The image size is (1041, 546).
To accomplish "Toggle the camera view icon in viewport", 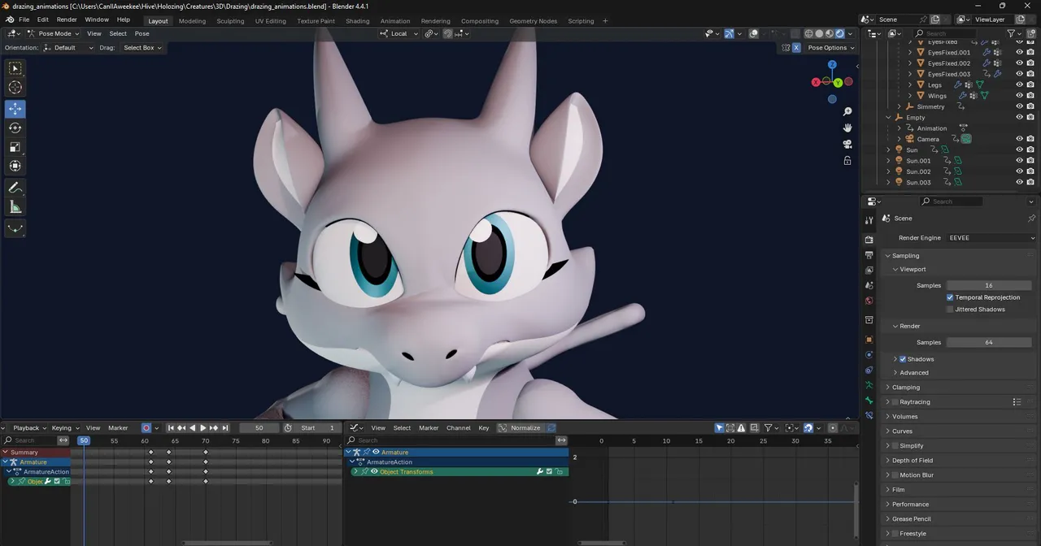I will (847, 145).
